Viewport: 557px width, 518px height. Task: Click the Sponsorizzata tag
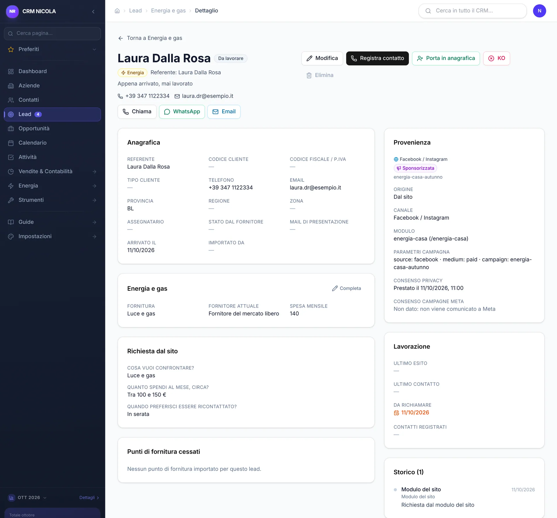click(x=415, y=168)
